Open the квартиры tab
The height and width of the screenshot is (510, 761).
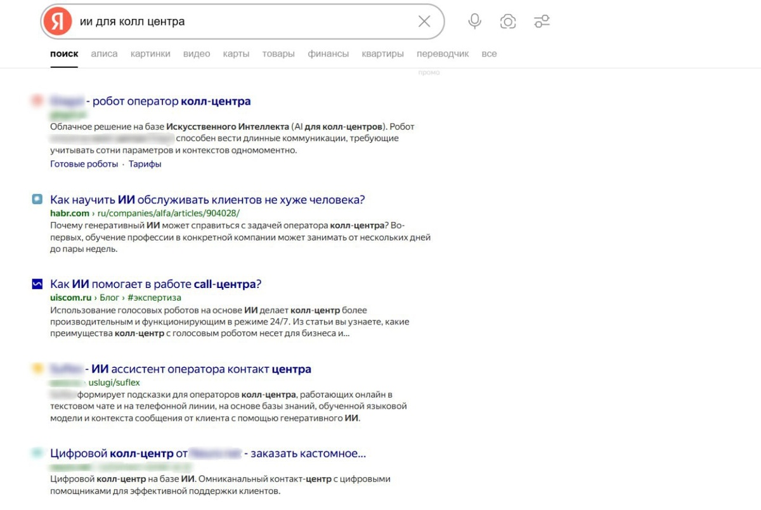point(382,54)
